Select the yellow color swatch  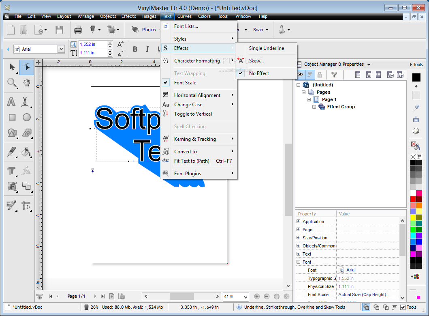413,217
